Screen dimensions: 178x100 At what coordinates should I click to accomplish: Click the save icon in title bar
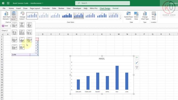pos(8,3)
